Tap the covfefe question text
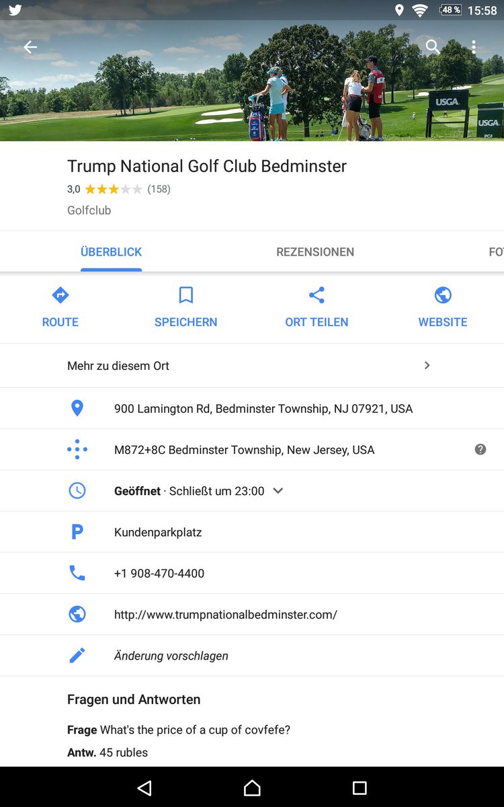This screenshot has width=504, height=807. (195, 730)
